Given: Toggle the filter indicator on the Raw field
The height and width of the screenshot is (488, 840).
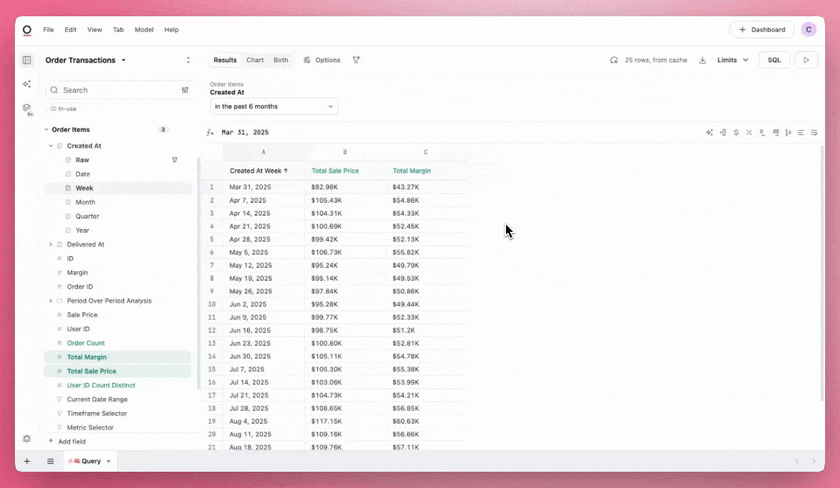Looking at the screenshot, I should (x=175, y=159).
